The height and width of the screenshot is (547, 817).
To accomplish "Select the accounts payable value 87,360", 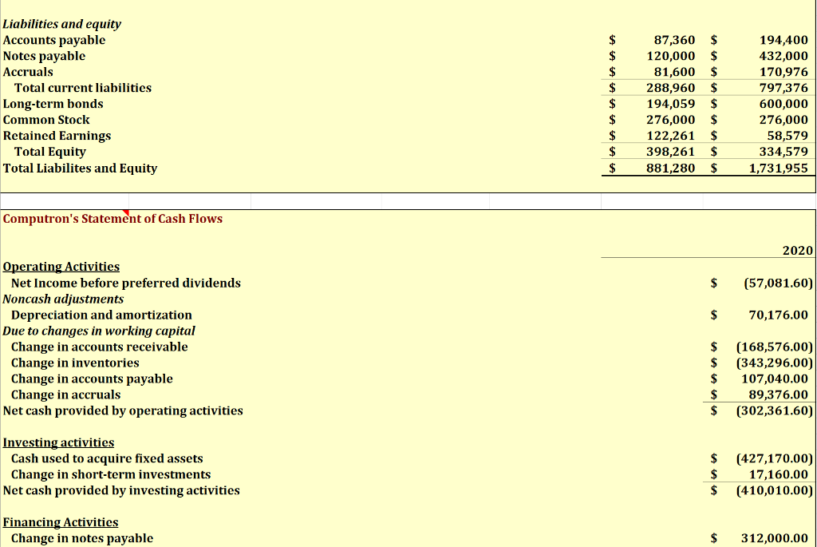I will [674, 40].
